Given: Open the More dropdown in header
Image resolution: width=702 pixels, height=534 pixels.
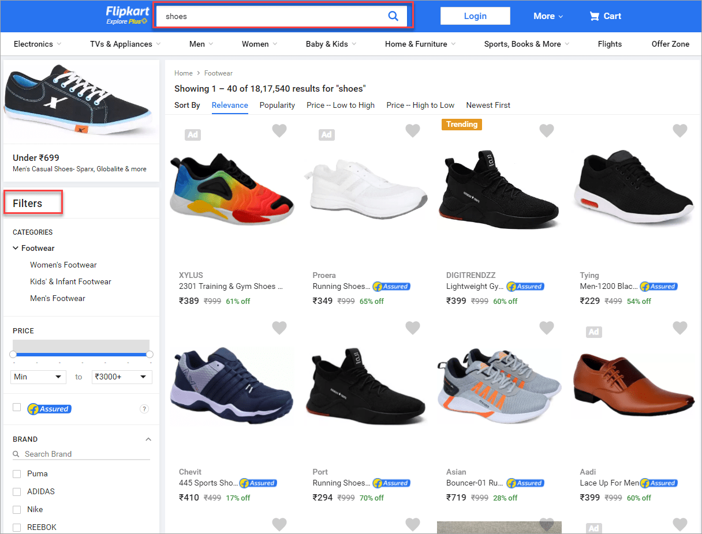Looking at the screenshot, I should 548,16.
